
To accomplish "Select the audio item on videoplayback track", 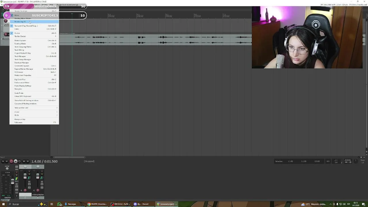I will (155, 40).
